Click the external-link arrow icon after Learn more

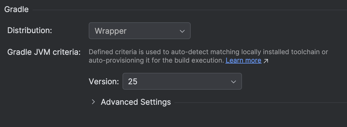tap(266, 61)
